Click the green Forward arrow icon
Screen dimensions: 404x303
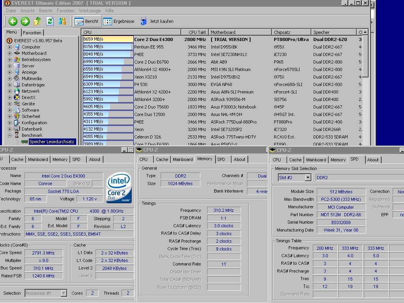point(25,21)
